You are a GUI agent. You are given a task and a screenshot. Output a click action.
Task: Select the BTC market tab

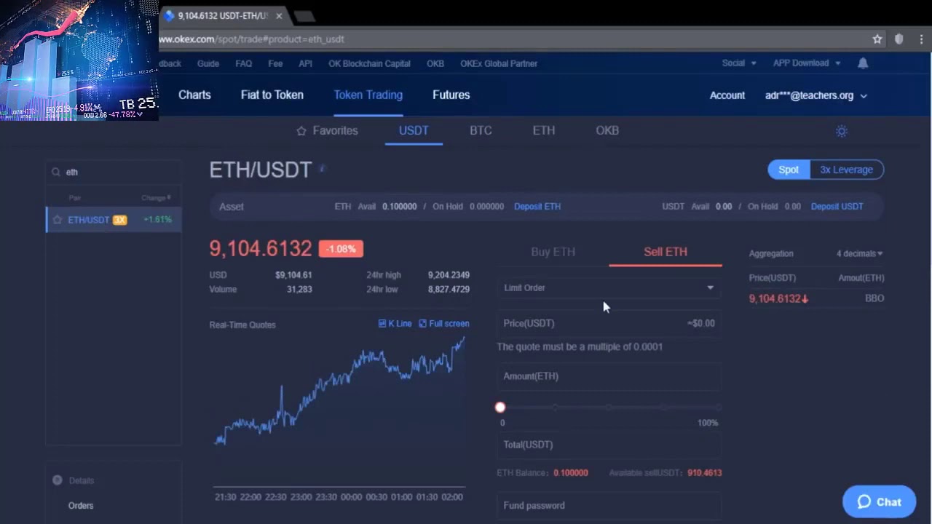pyautogui.click(x=481, y=131)
